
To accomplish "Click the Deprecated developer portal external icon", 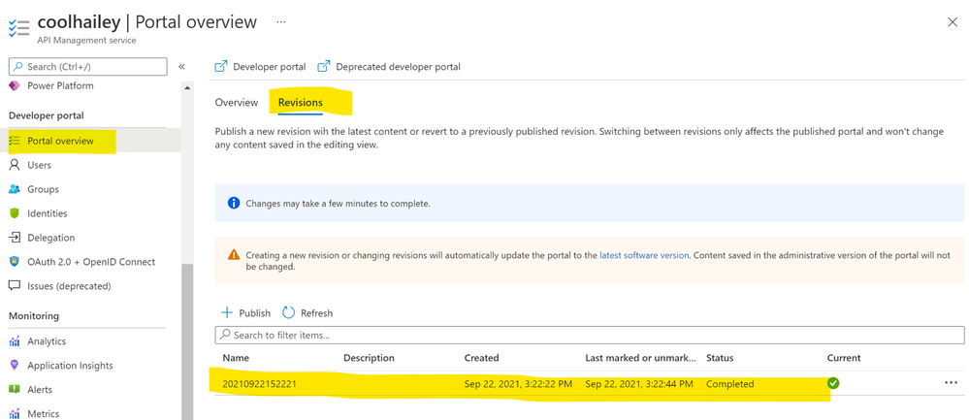I will click(x=323, y=66).
